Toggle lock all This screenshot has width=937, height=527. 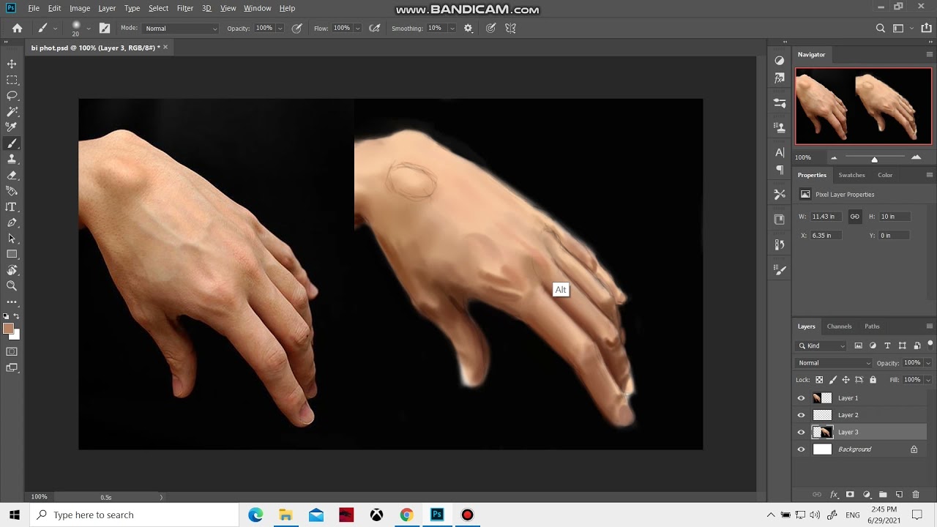(x=873, y=380)
